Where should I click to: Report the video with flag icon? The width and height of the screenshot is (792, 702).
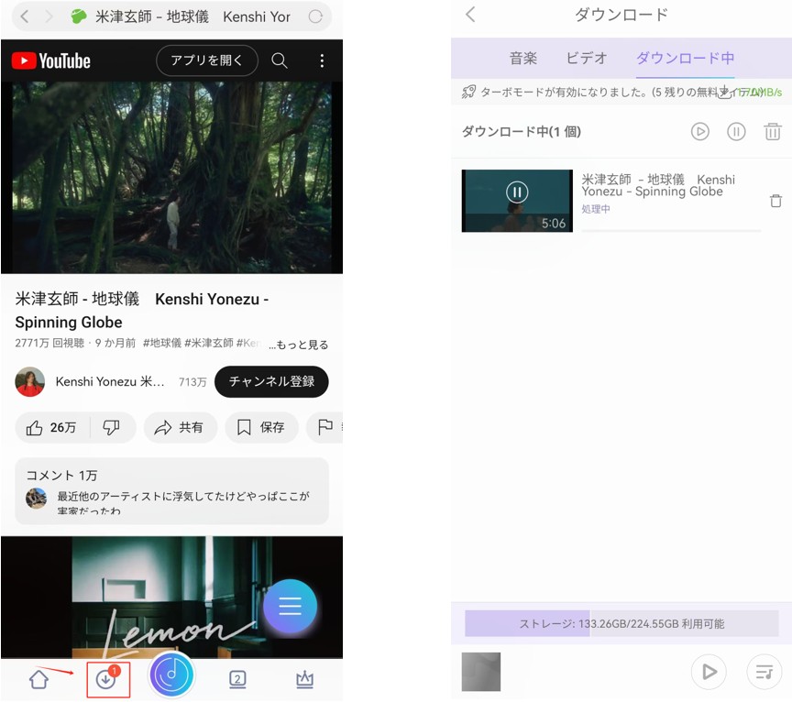[x=325, y=428]
